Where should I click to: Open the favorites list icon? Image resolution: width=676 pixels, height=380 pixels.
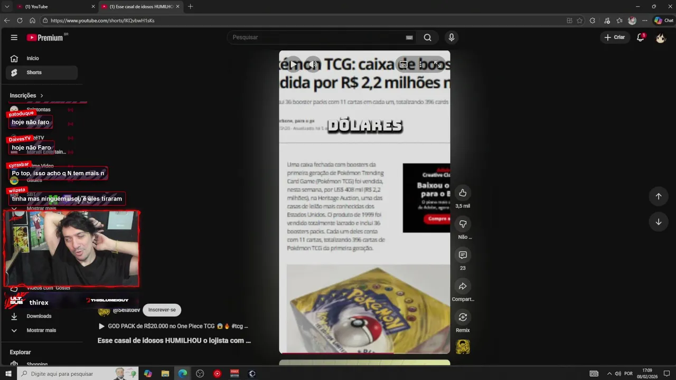pyautogui.click(x=619, y=21)
